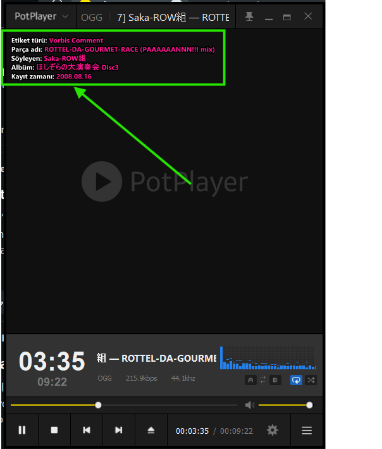Close the PotPlayer window
Viewport: 382px width, 449px height.
[x=308, y=16]
